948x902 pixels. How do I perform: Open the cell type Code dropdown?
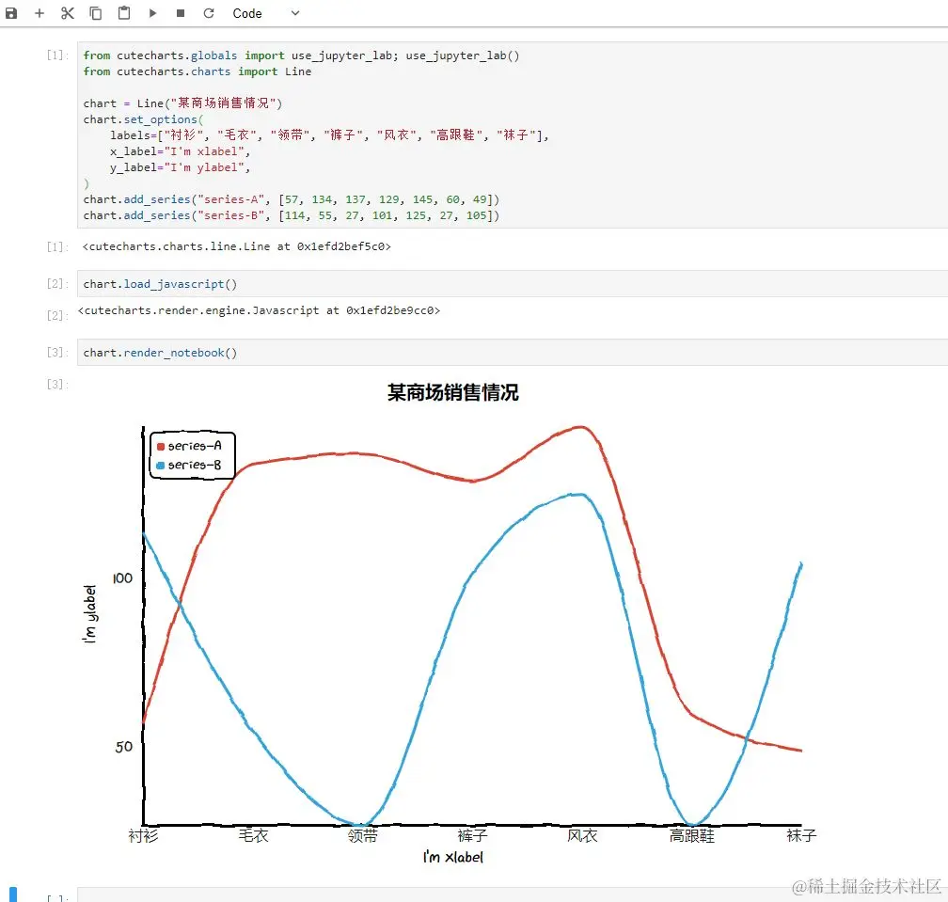pos(266,13)
